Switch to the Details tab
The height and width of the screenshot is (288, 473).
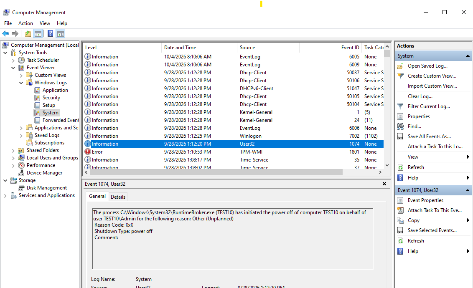[118, 197]
